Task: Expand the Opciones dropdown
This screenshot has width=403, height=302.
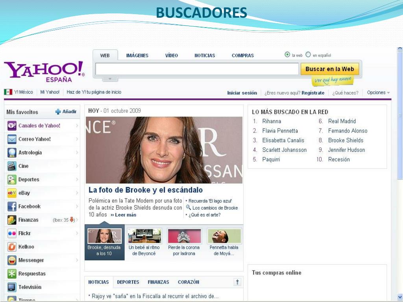Action: pyautogui.click(x=378, y=92)
